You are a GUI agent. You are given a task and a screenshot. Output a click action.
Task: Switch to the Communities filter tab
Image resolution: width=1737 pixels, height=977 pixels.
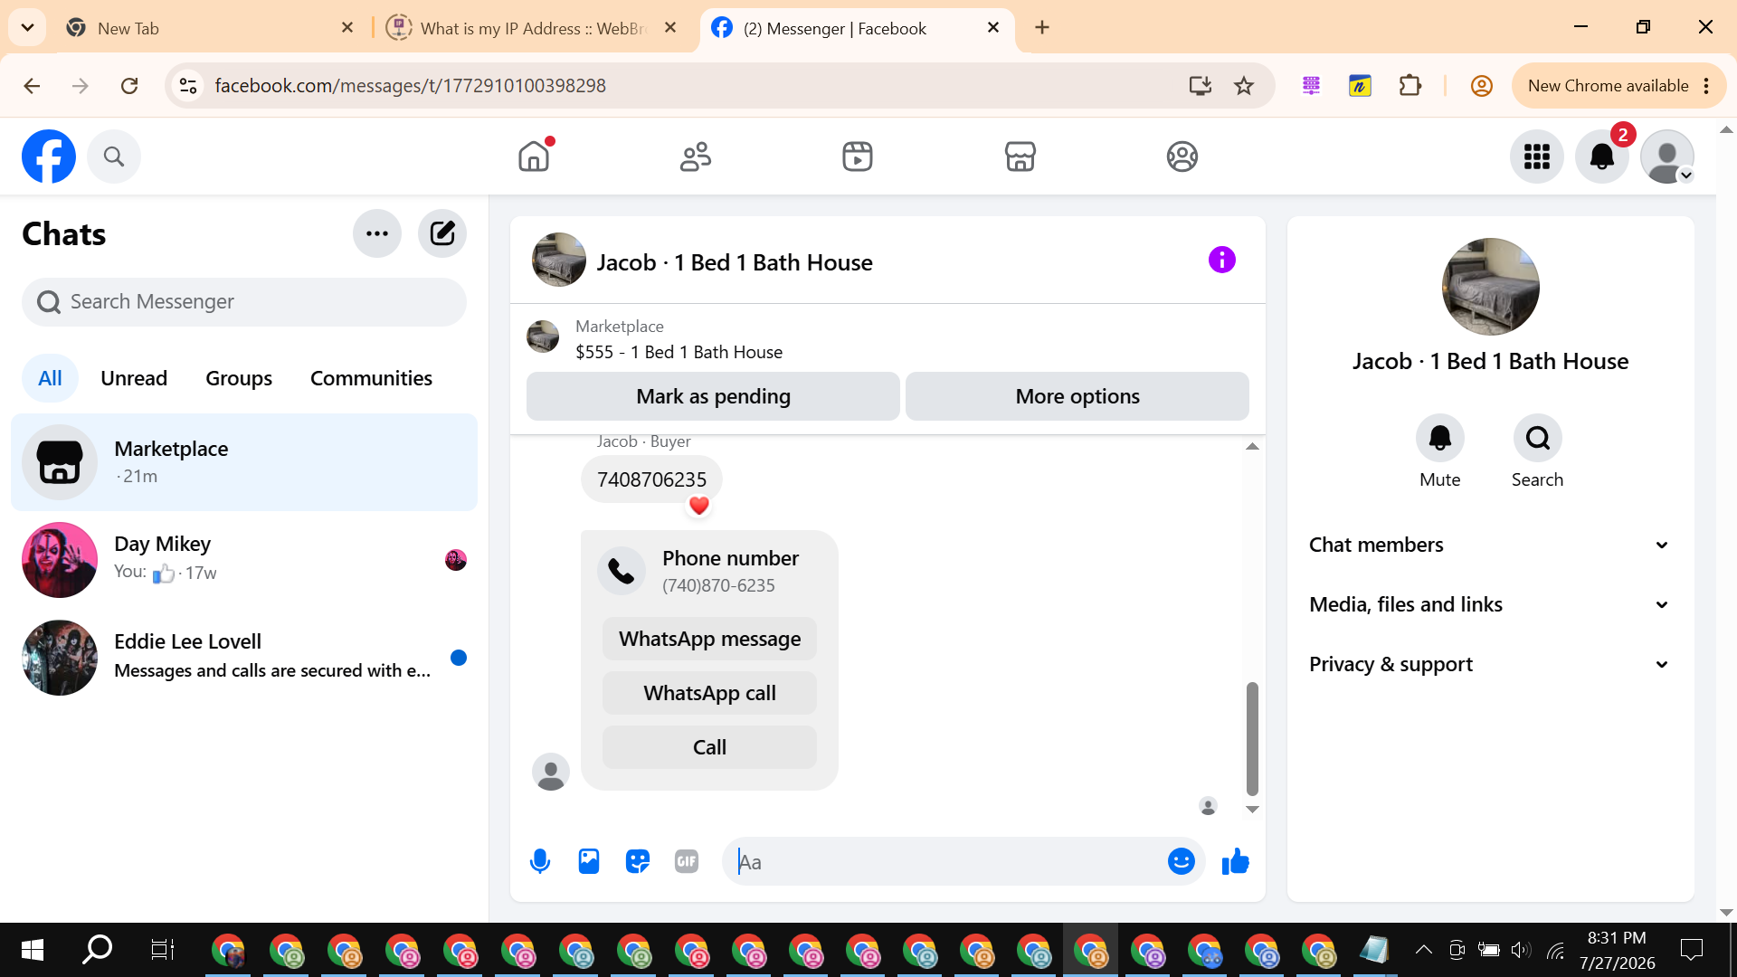(x=371, y=378)
